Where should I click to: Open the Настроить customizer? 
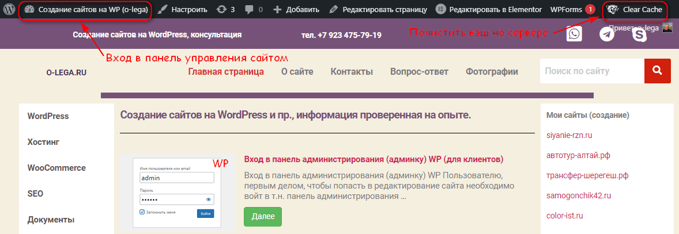click(182, 9)
